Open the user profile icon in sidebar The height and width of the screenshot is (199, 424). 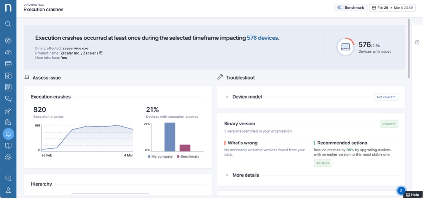(8, 190)
